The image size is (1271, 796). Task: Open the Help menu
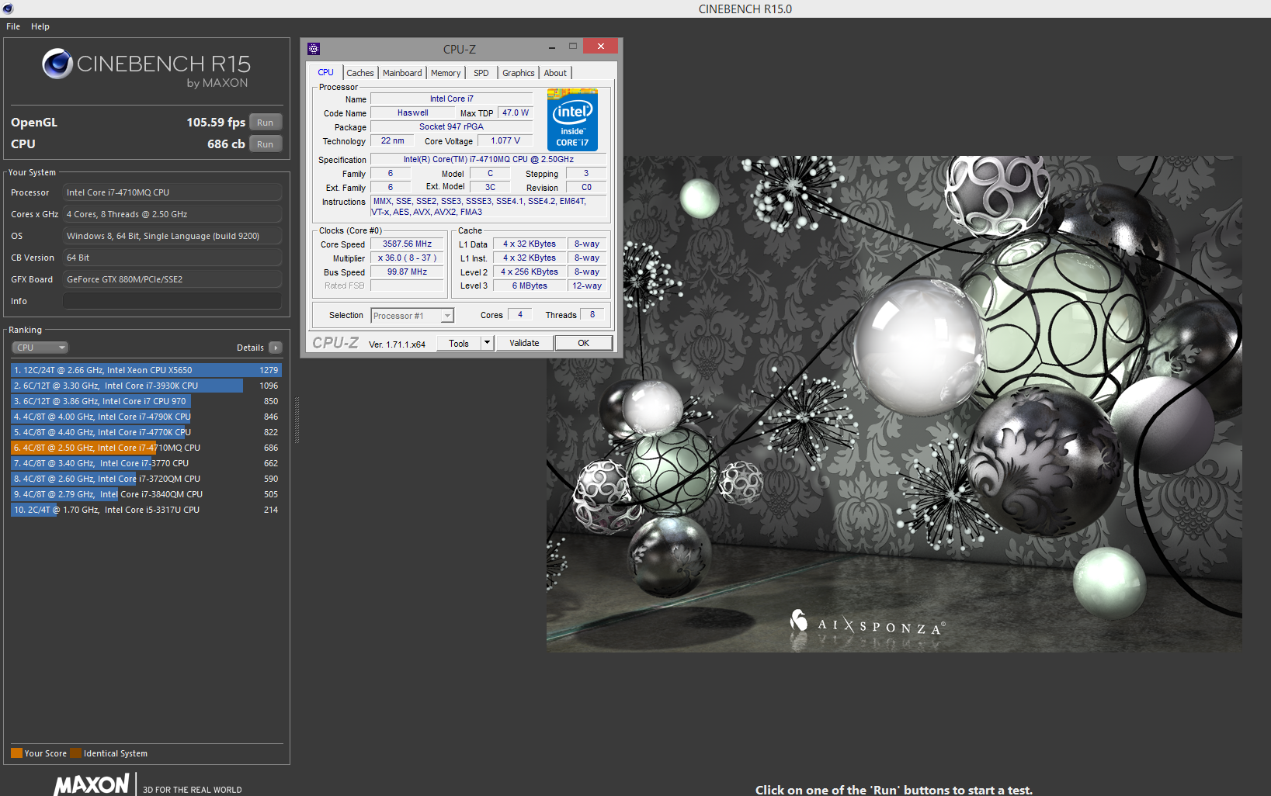[x=40, y=26]
